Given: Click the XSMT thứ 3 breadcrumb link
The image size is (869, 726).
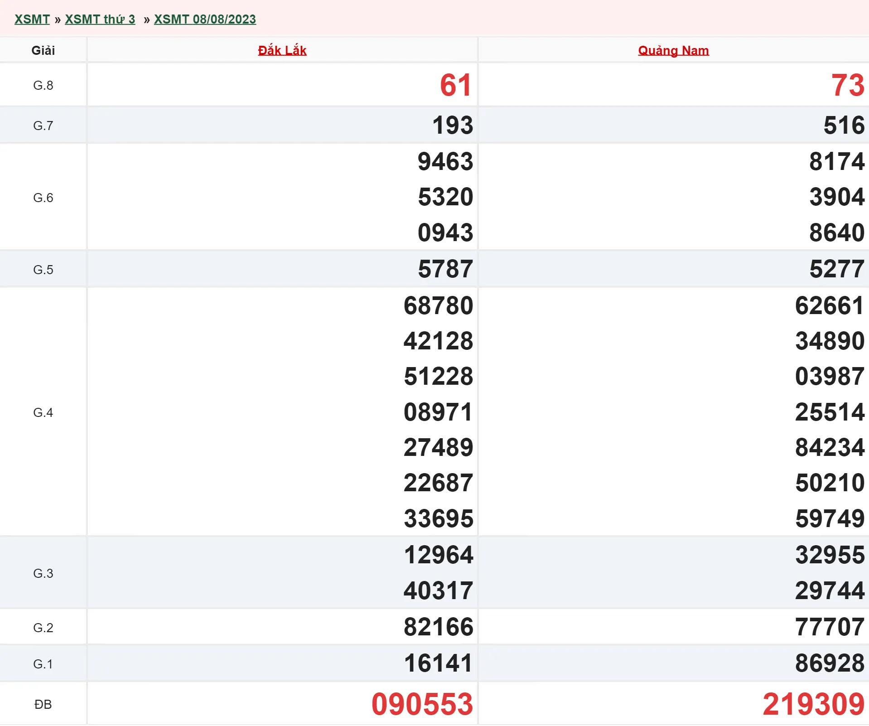Looking at the screenshot, I should (100, 19).
